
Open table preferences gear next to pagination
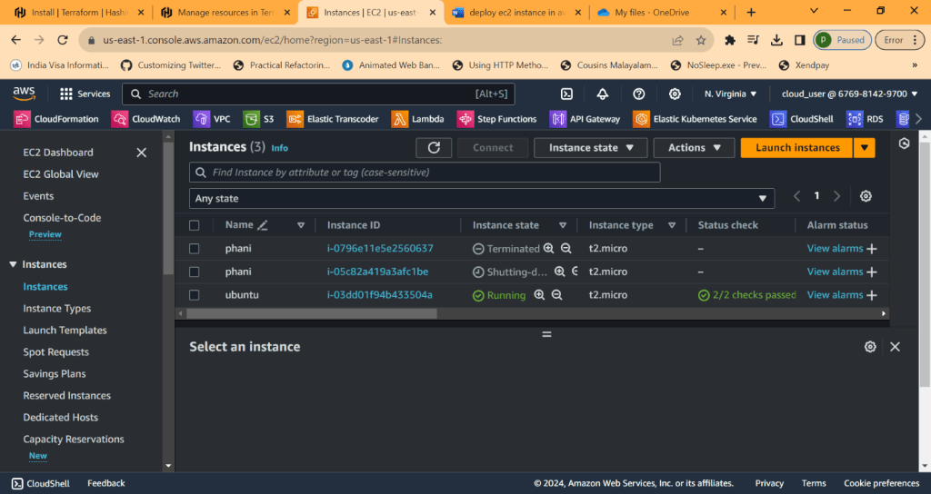click(866, 196)
